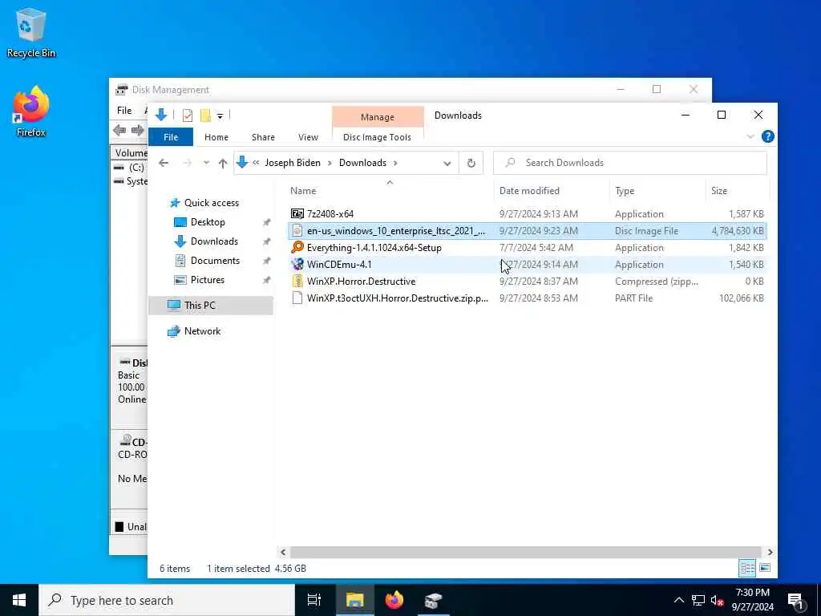Select Network in the navigation pane

[x=202, y=331]
